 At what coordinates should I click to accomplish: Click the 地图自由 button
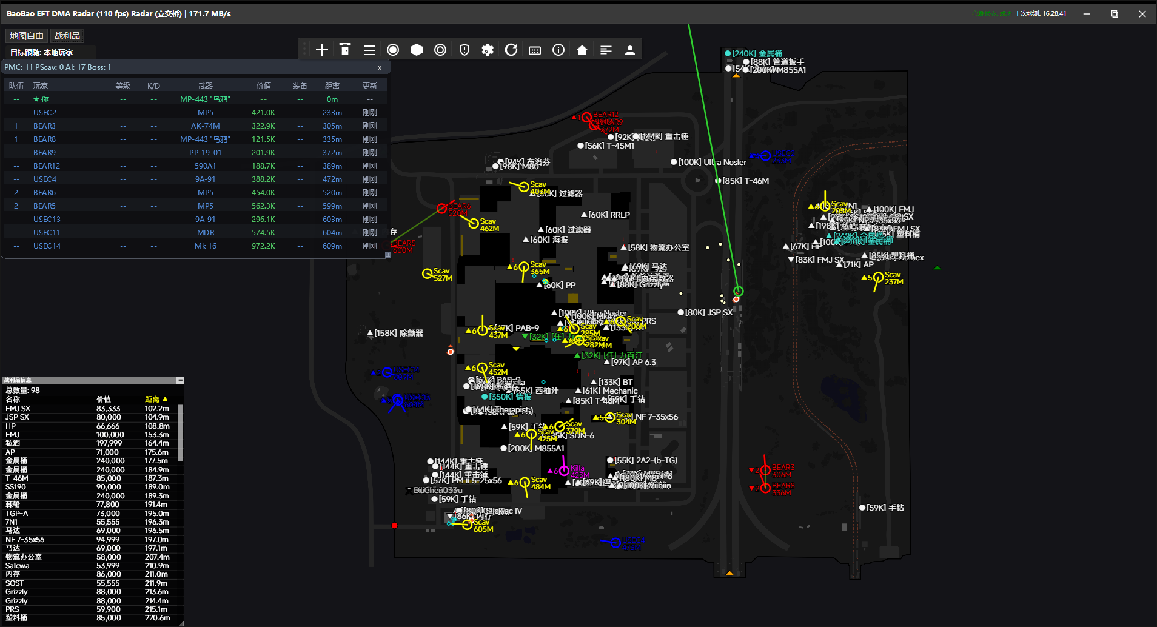27,36
